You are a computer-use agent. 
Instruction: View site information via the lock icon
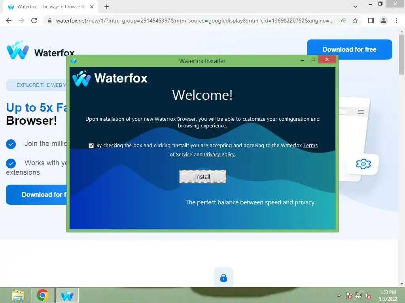[50, 21]
